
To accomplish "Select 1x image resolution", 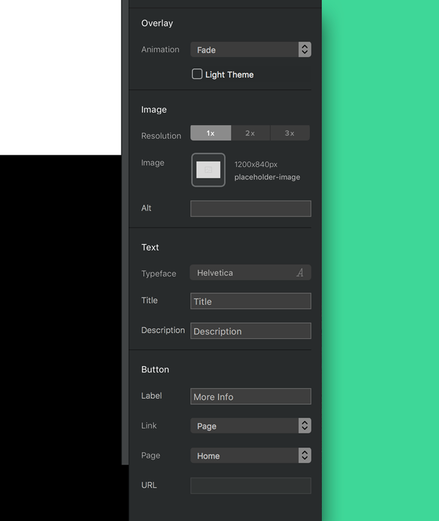I will (x=211, y=133).
